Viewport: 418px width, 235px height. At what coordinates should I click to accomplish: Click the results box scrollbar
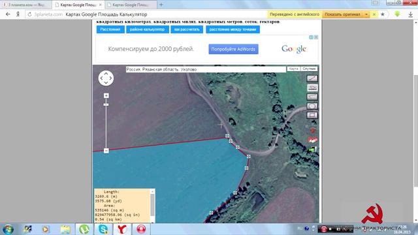(152, 206)
